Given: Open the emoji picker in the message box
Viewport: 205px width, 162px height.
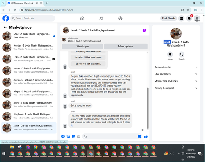Looking at the screenshot, I should click(x=139, y=136).
